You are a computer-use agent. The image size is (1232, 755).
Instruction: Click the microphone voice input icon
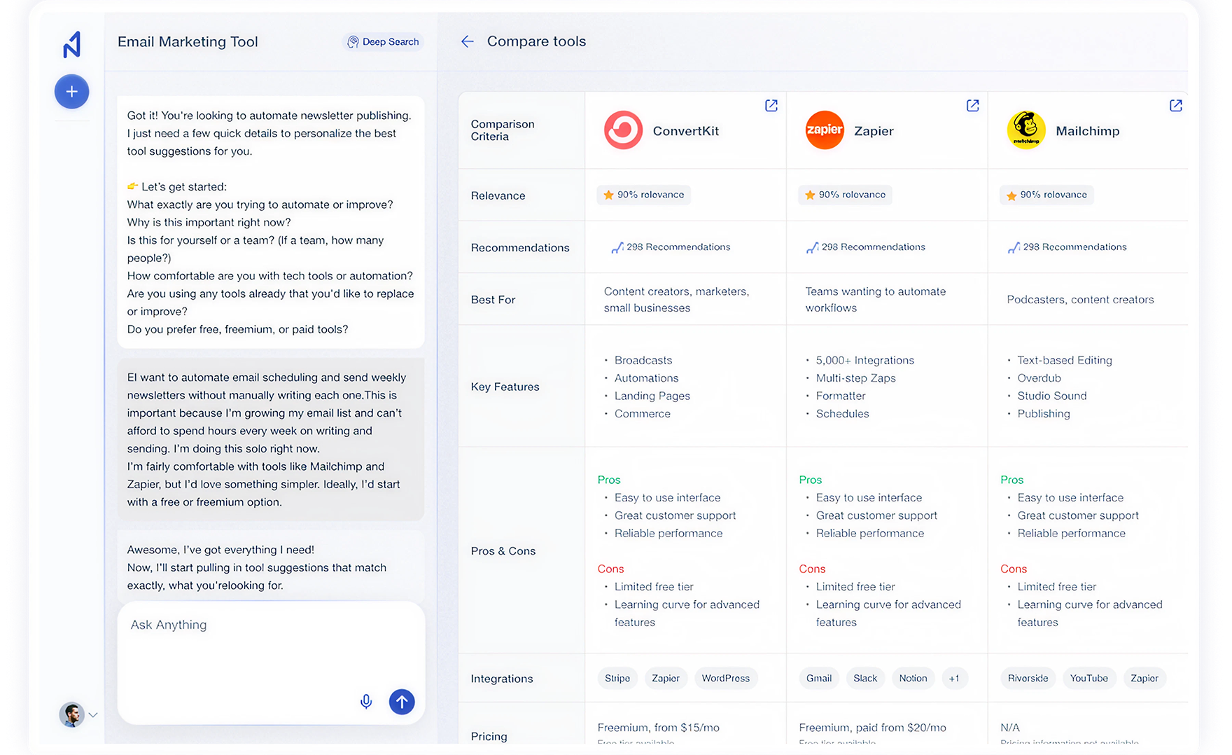[366, 702]
